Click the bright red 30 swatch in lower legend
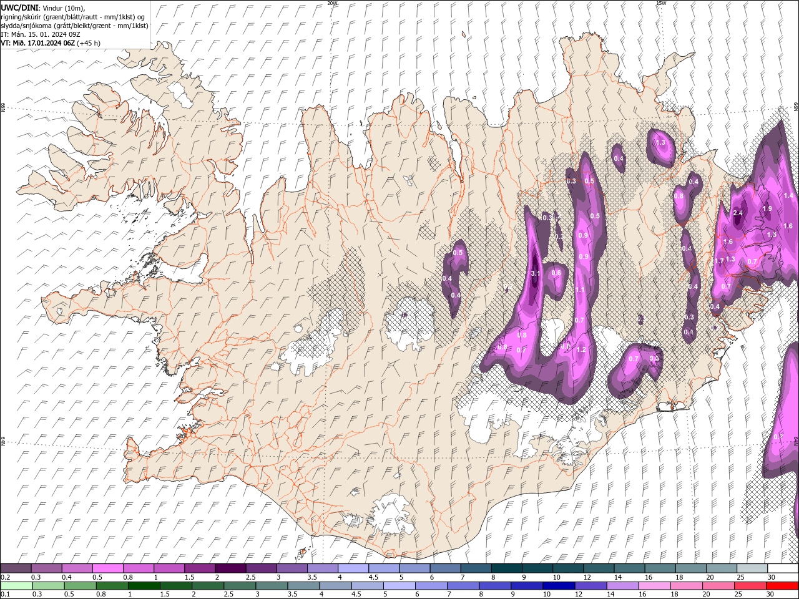Image resolution: width=799 pixels, height=599 pixels. [782, 586]
